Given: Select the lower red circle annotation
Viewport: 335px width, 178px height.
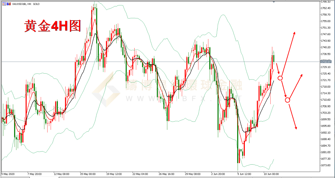Looking at the screenshot, I should pos(288,100).
